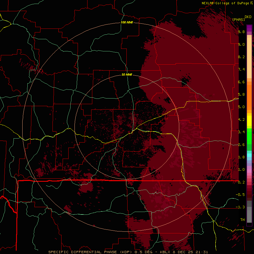Click the -0.5 legend value
Viewport: 254px width, 254px height.
click(x=240, y=195)
